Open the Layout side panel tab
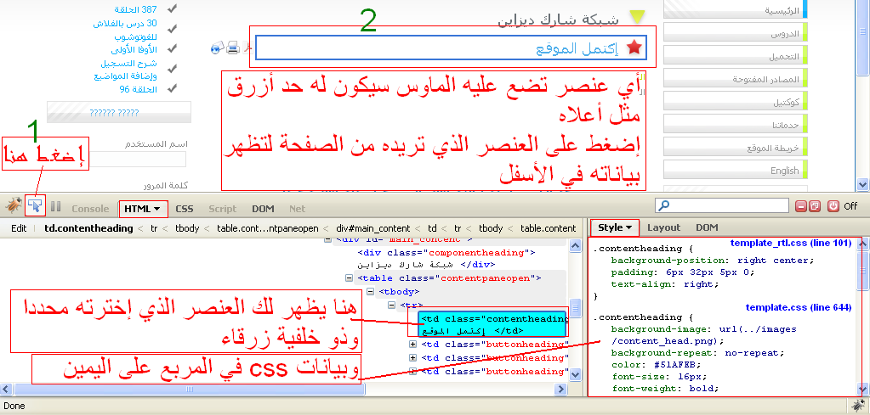The width and height of the screenshot is (870, 415). (x=663, y=227)
